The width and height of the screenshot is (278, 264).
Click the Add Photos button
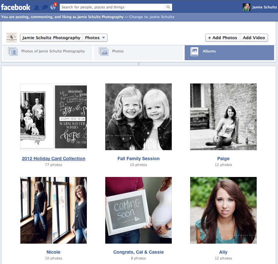click(x=223, y=38)
